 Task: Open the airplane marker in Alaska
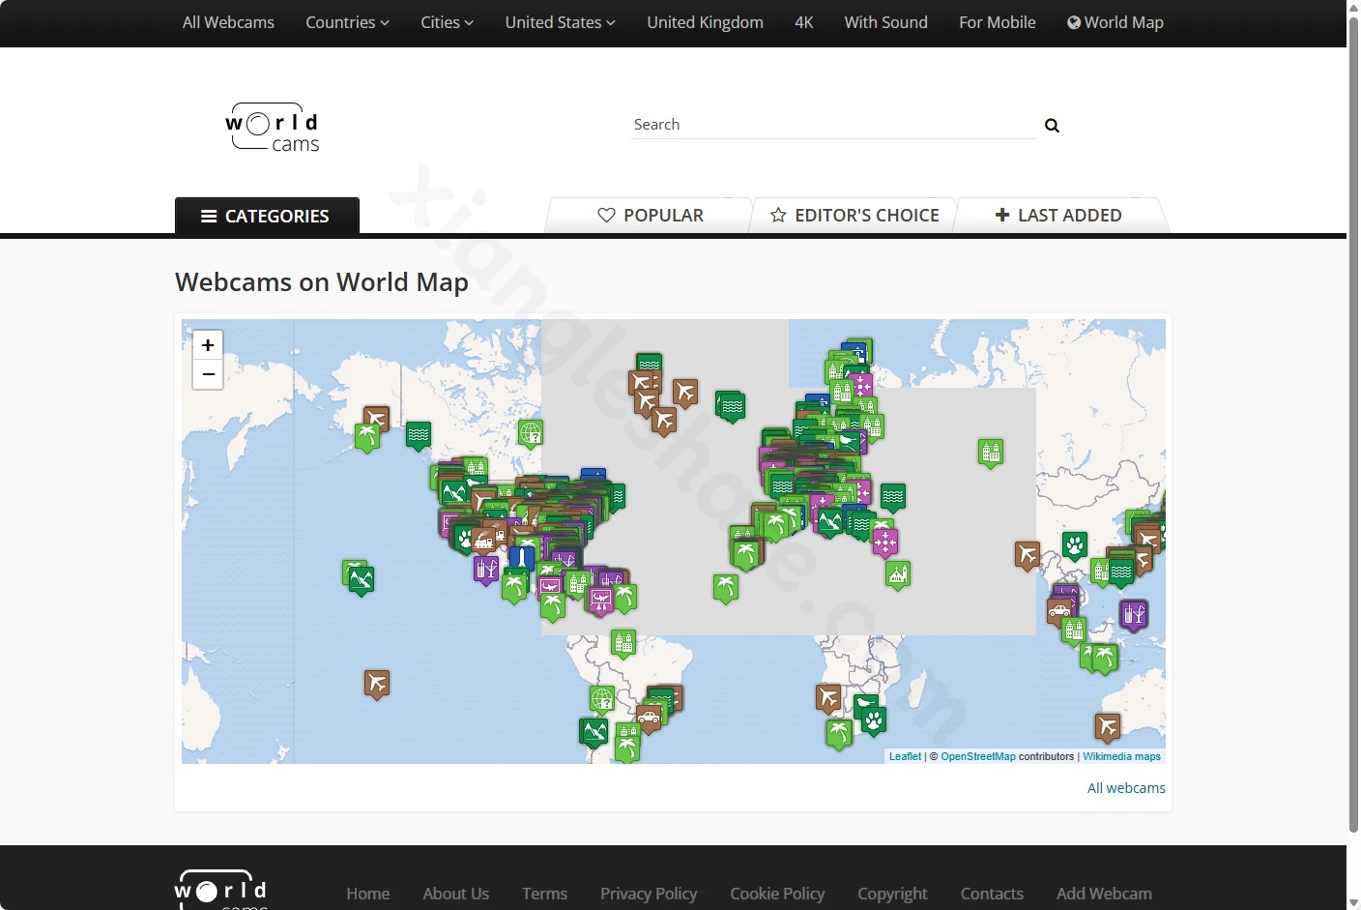click(377, 420)
